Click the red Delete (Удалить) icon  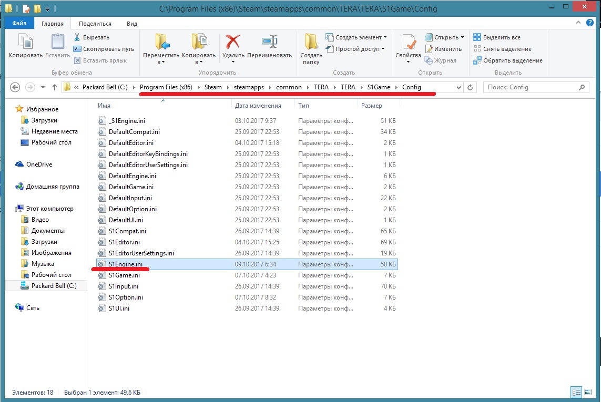pyautogui.click(x=233, y=42)
